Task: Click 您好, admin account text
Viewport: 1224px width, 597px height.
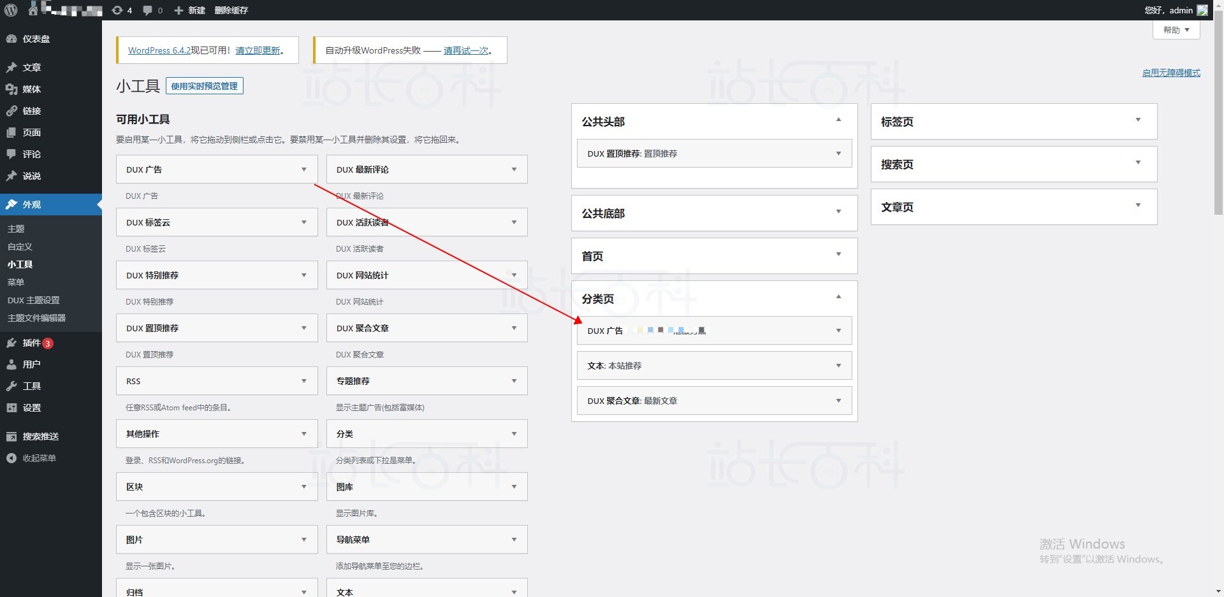Action: tap(1169, 10)
